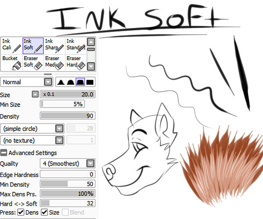Collapse the Advanced Settings section
The height and width of the screenshot is (219, 263).
pyautogui.click(x=4, y=153)
